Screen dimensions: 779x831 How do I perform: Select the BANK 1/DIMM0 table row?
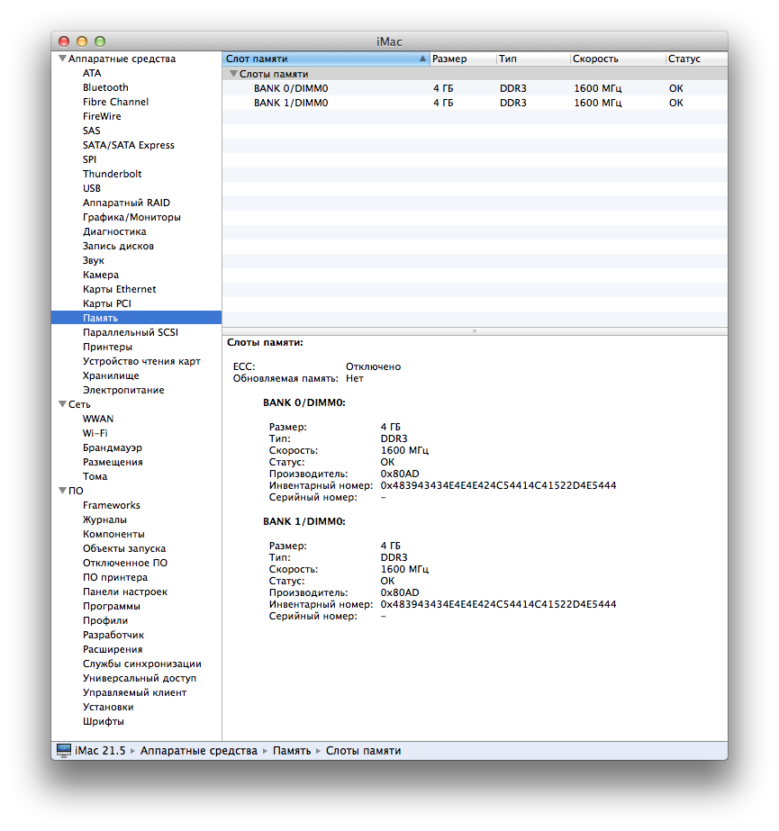click(475, 103)
